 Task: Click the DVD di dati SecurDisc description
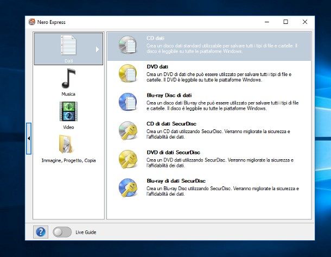click(x=220, y=163)
